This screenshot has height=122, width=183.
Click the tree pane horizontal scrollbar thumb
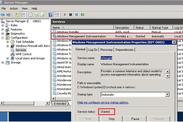[x=19, y=103]
